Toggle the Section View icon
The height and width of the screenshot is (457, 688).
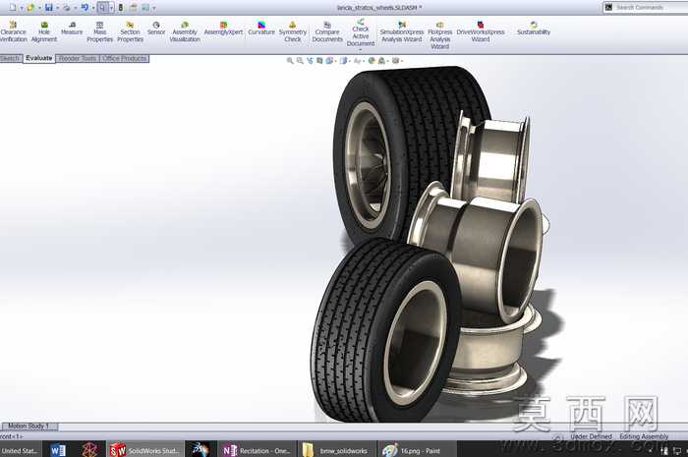coord(319,61)
